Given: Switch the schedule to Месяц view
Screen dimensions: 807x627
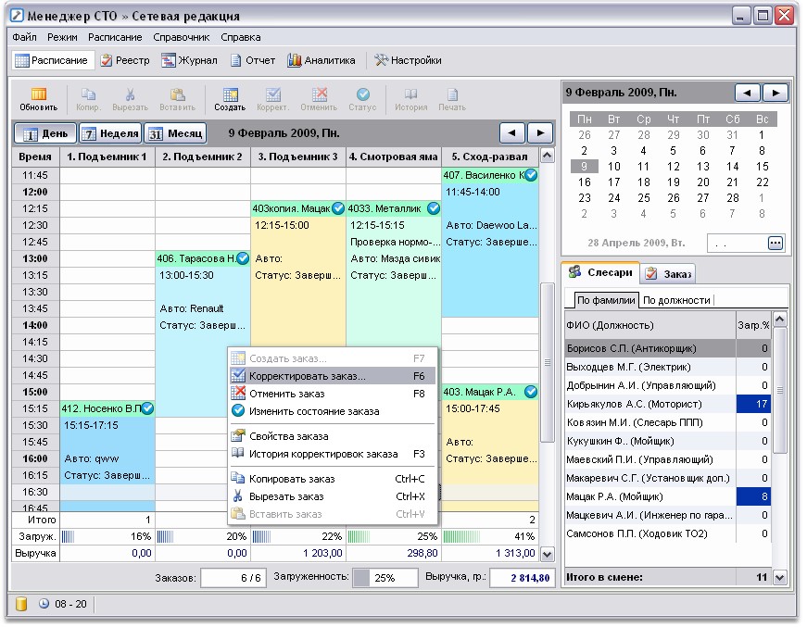Looking at the screenshot, I should 175,133.
